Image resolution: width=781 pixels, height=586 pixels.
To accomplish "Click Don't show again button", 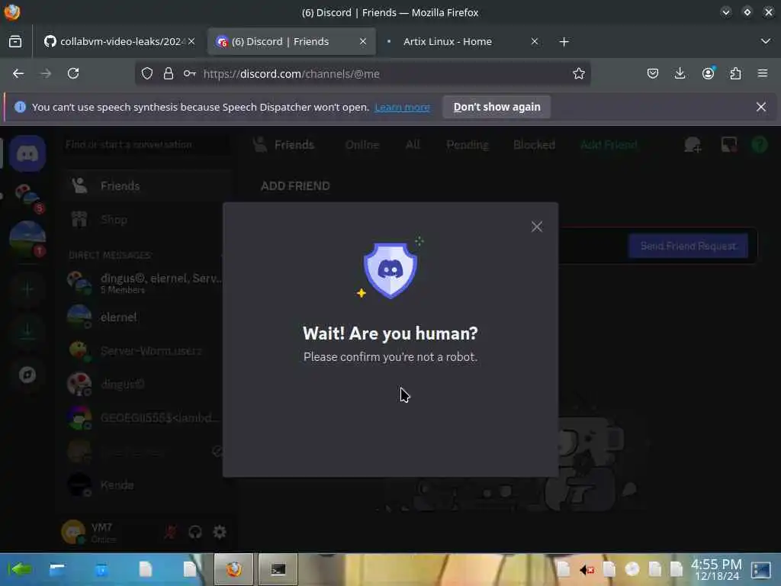I will click(497, 107).
